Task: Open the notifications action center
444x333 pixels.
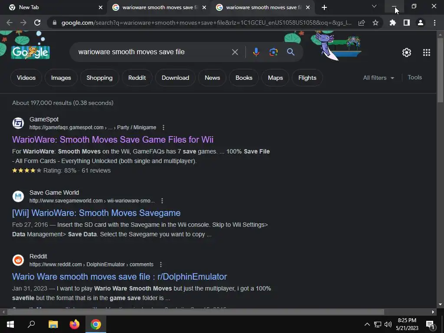Action: click(x=431, y=324)
